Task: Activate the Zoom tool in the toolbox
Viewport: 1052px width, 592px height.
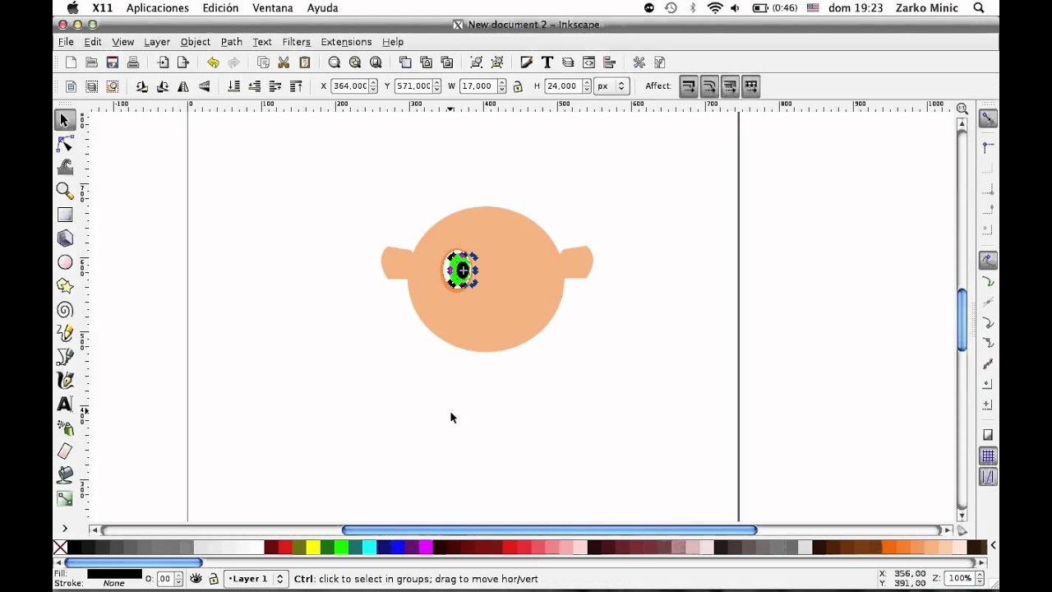Action: pyautogui.click(x=65, y=191)
